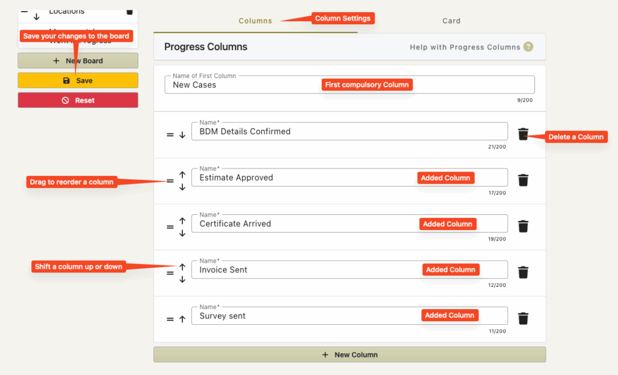
Task: Move Invoice Sent column up
Action: pos(182,266)
